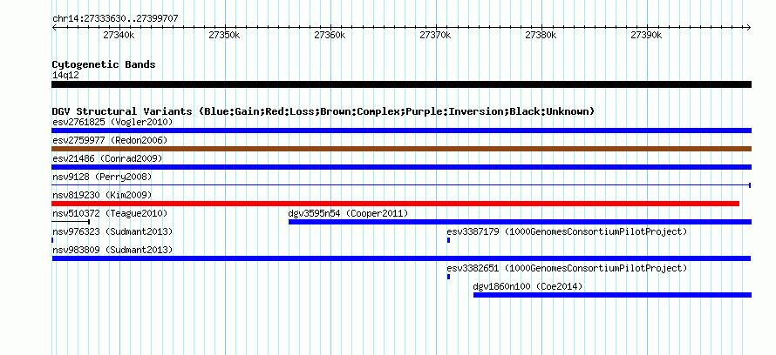Click the small esv3382651 variant marker
The image size is (776, 355).
[x=448, y=277]
